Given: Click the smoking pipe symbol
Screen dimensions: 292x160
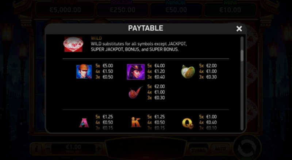Looking at the screenshot, I should tap(135, 92).
